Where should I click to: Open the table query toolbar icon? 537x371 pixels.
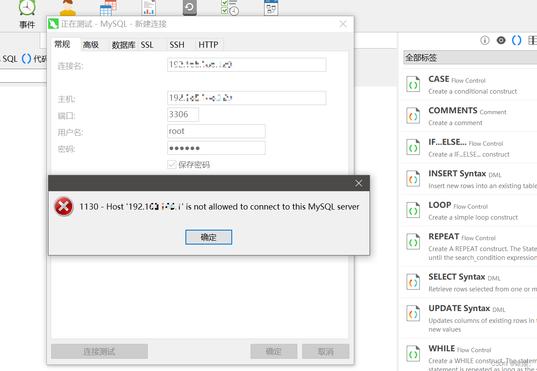point(108,8)
